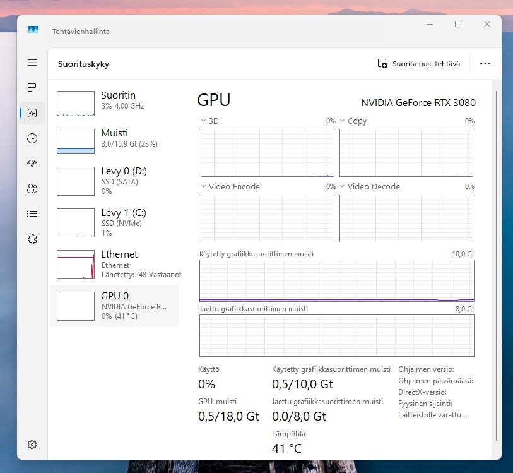This screenshot has width=513, height=473.
Task: Select Ethernet in the resource list
Action: 115,264
